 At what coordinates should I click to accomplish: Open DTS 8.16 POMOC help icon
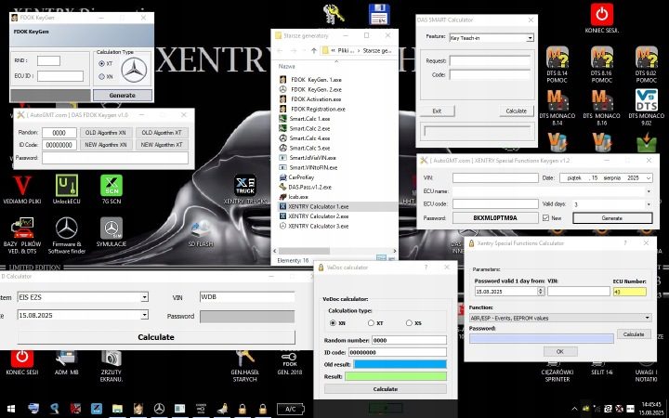(601, 64)
